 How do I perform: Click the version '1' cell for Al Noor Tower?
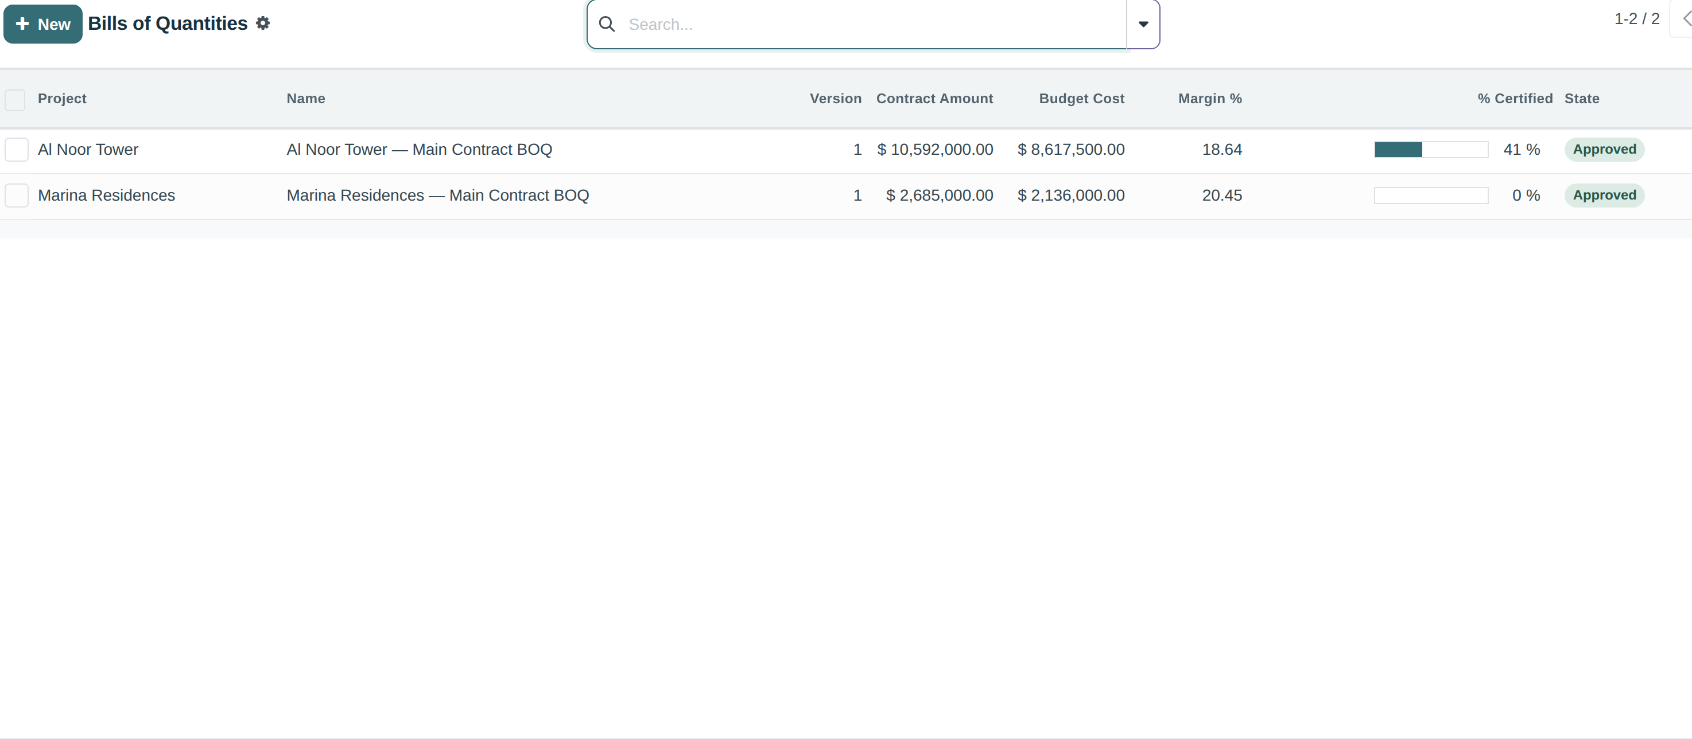click(857, 150)
